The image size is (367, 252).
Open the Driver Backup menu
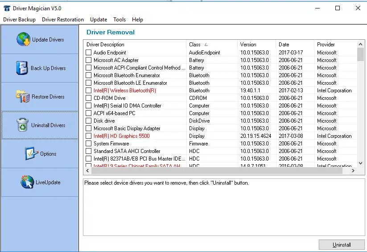(20, 20)
